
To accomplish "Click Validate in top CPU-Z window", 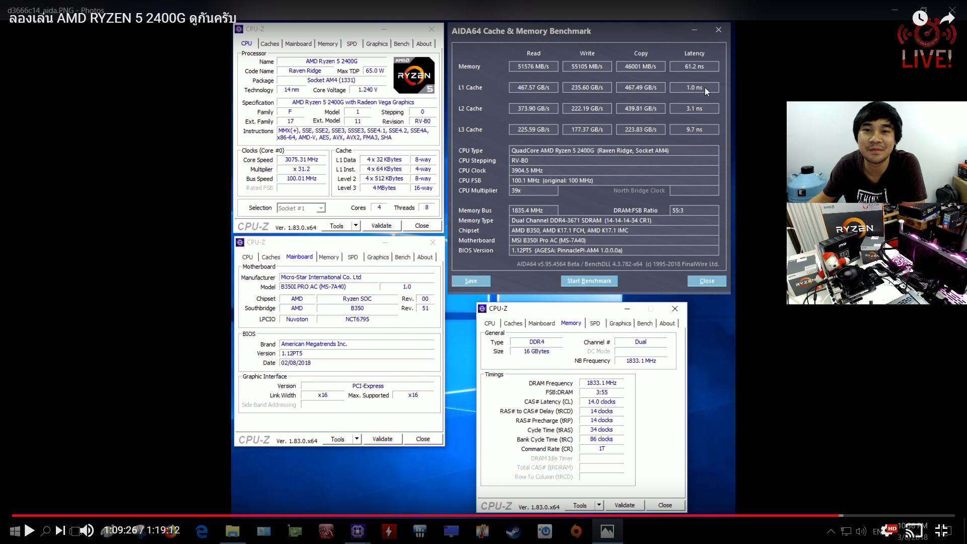I will click(x=381, y=226).
